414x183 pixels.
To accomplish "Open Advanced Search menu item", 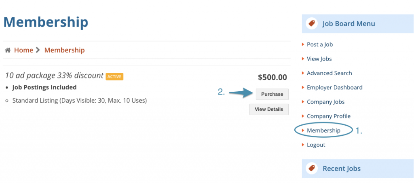I will click(x=329, y=73).
